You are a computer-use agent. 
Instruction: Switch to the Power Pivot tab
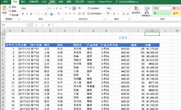click(105, 2)
